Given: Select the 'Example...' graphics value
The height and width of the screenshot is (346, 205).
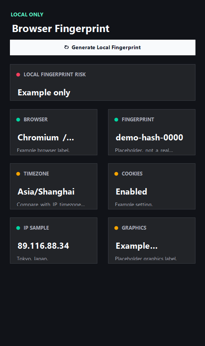Looking at the screenshot, I should click(137, 246).
